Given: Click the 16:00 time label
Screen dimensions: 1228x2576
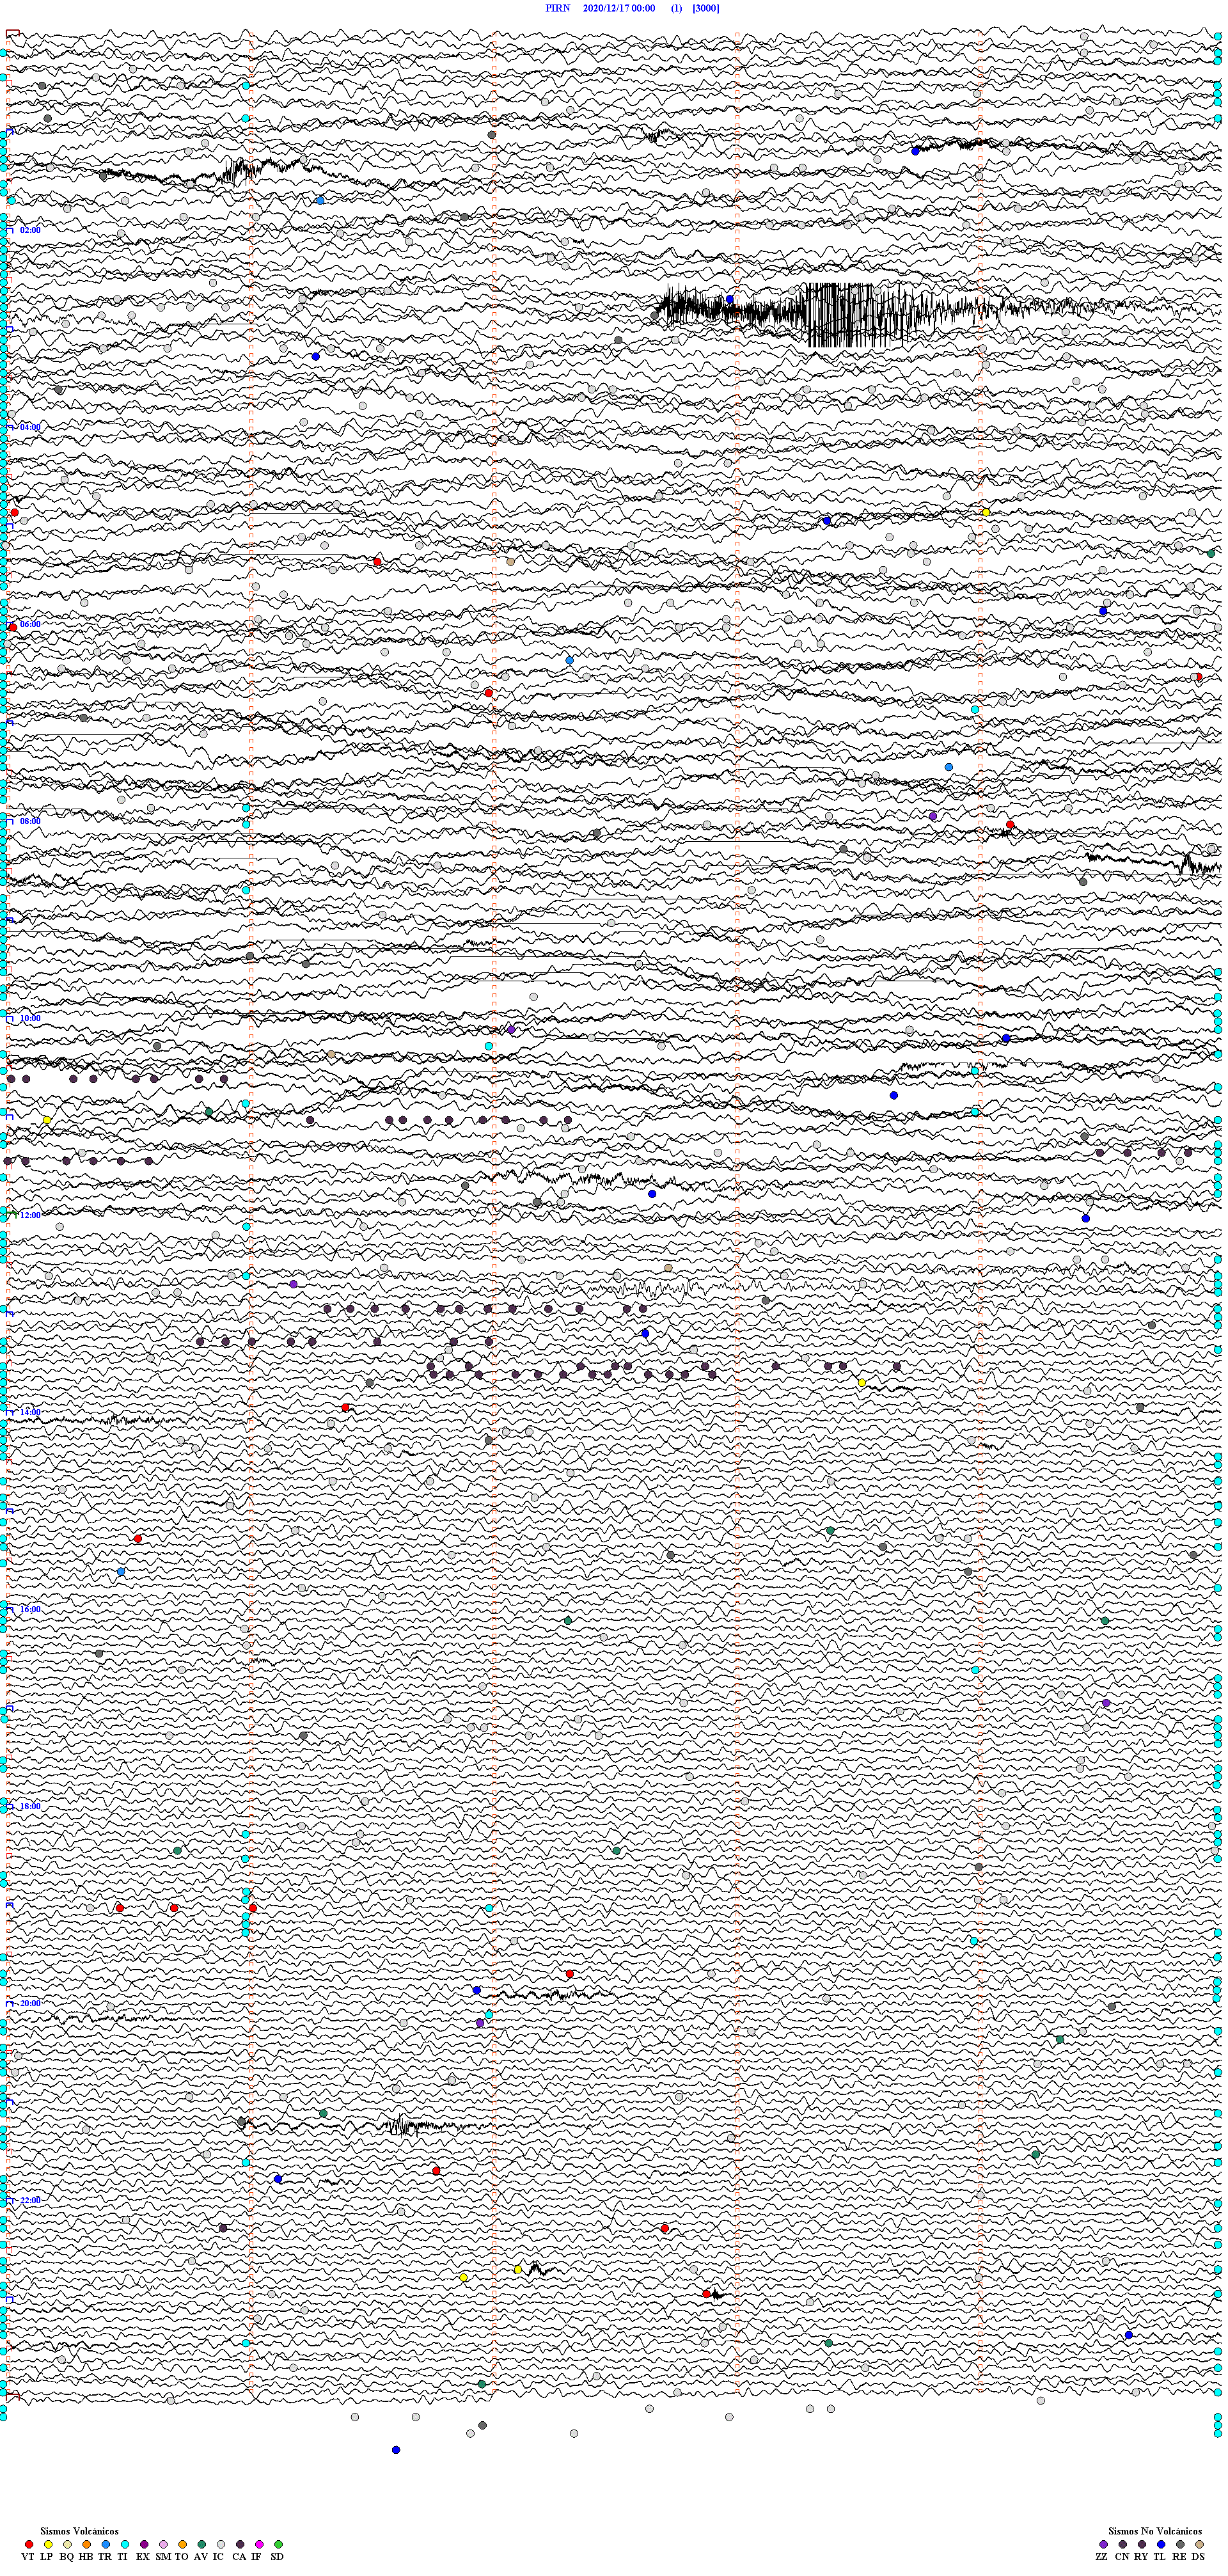Looking at the screenshot, I should click(30, 1609).
